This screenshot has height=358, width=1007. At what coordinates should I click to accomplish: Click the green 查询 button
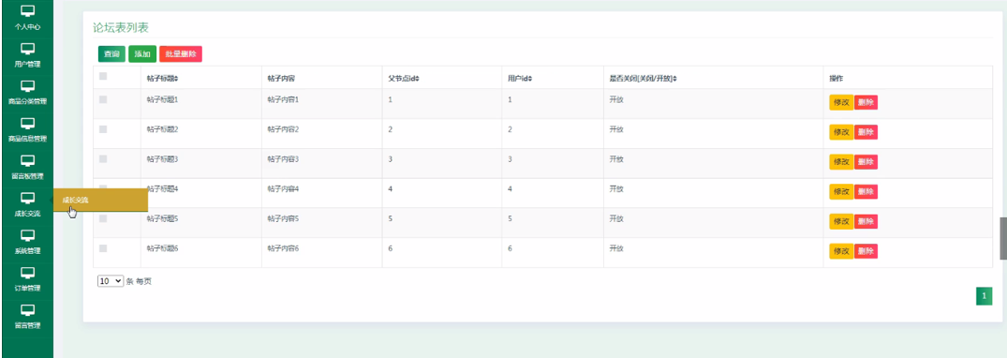coord(111,54)
